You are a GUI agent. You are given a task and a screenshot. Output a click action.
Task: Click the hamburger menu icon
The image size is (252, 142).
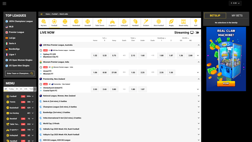pos(4,3)
